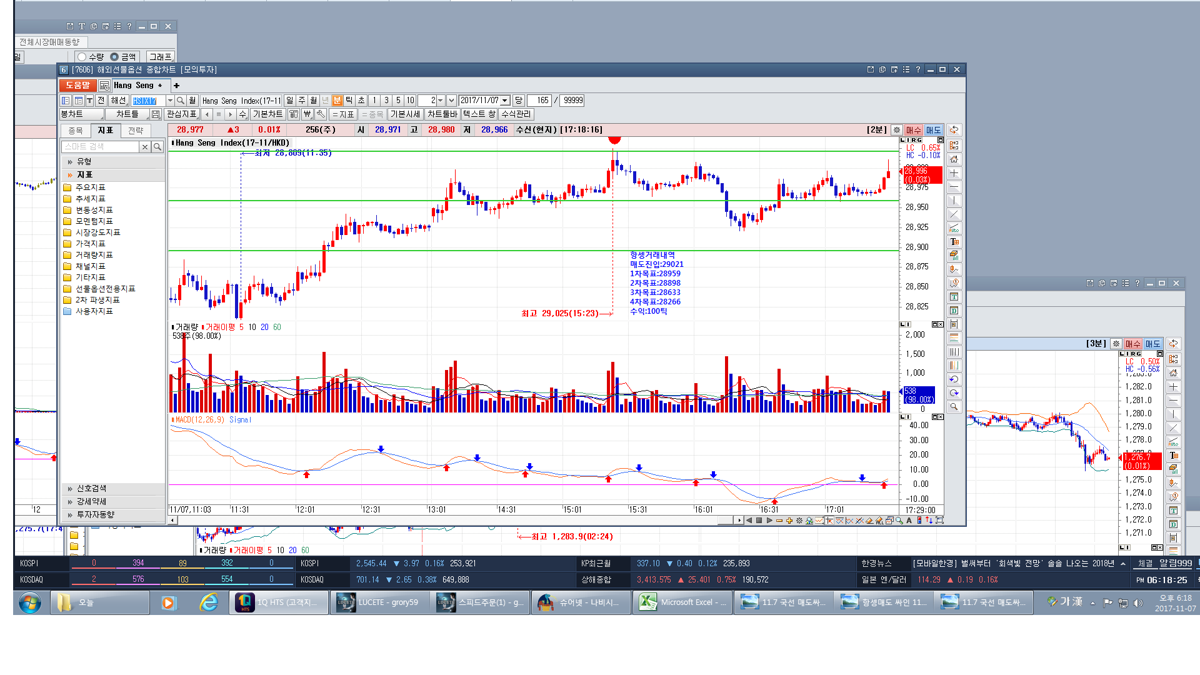1200x675 pixels.
Task: Select the 금액 radio button
Action: click(x=114, y=57)
